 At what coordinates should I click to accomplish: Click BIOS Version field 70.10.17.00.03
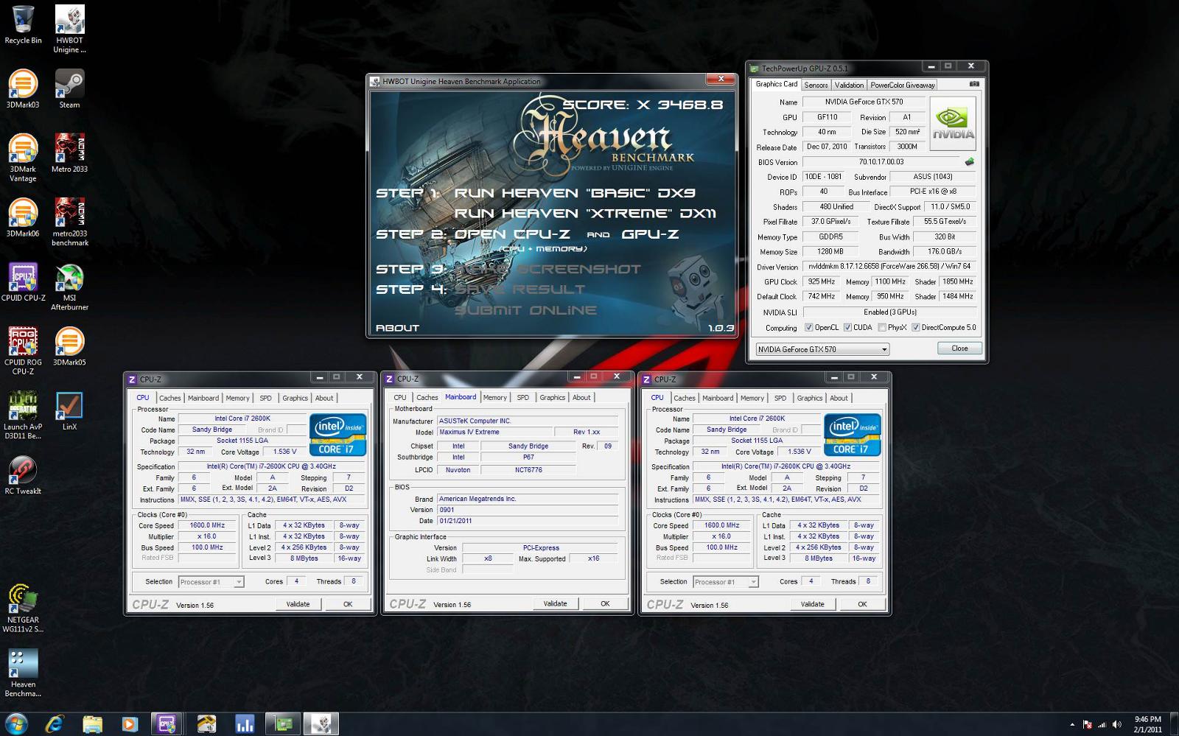(881, 162)
